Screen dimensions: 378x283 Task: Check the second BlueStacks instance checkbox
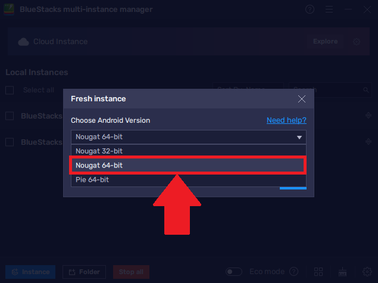(x=10, y=142)
